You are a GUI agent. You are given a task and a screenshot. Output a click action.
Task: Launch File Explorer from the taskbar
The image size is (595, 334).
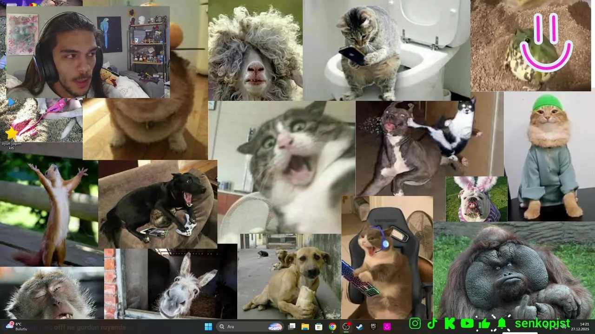[x=305, y=327]
